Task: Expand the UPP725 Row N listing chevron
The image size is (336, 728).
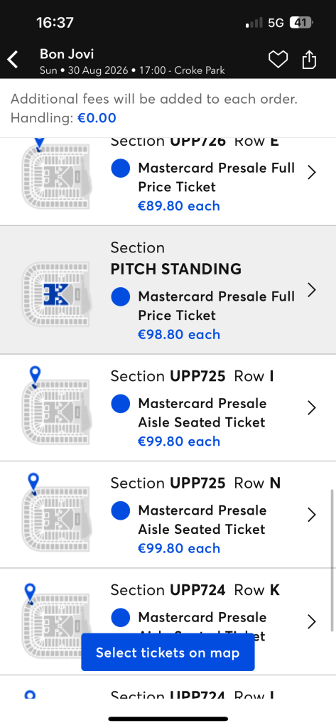Action: click(312, 515)
